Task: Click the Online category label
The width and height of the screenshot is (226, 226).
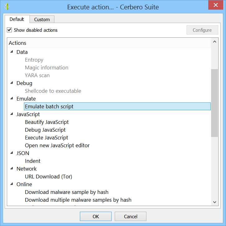Action: [24, 184]
